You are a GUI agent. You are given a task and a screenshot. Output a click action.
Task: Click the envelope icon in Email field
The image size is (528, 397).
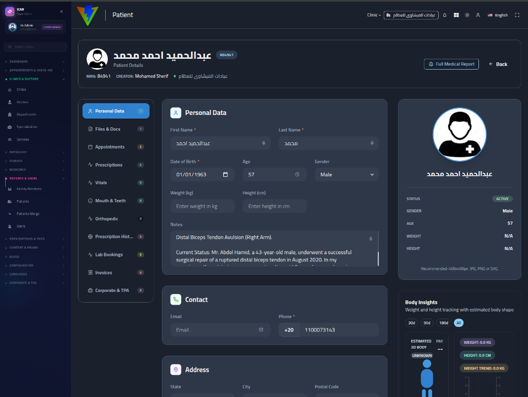point(260,329)
